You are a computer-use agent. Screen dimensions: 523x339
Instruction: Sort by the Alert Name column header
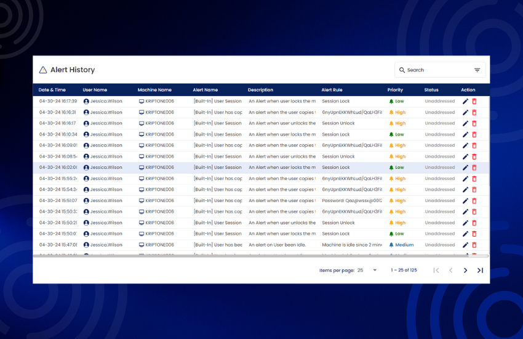click(205, 90)
